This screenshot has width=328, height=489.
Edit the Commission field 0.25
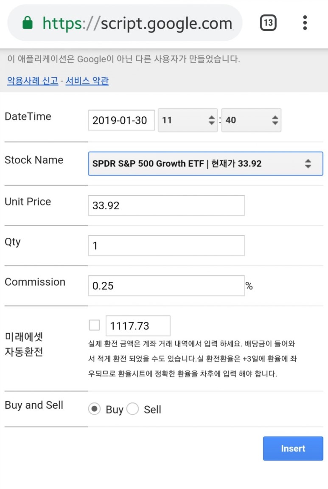pyautogui.click(x=166, y=286)
